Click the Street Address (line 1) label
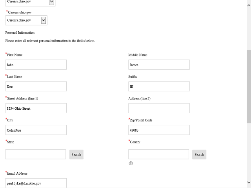Screen dimensions: 251x188 point(23,98)
